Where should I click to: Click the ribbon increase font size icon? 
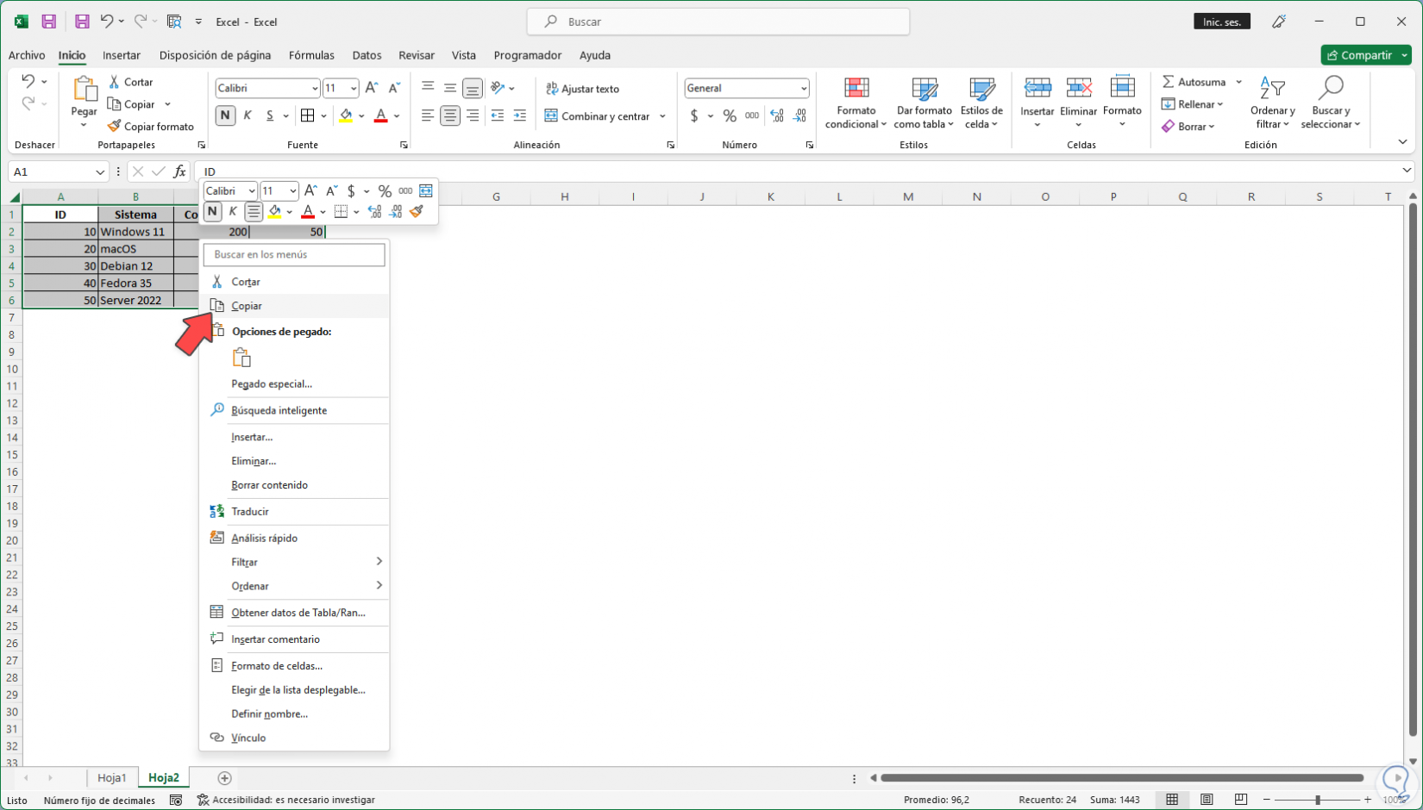(x=372, y=88)
